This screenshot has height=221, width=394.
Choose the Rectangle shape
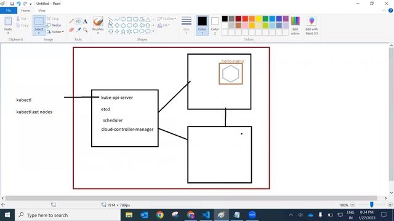(x=129, y=19)
